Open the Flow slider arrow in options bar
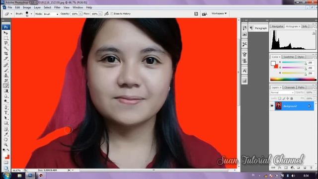 point(100,14)
